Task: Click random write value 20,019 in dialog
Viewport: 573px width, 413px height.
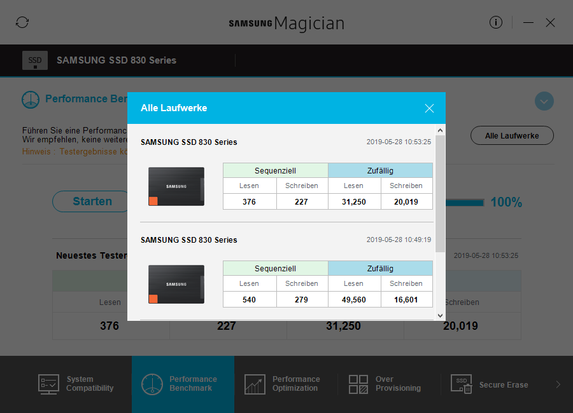Action: click(406, 202)
